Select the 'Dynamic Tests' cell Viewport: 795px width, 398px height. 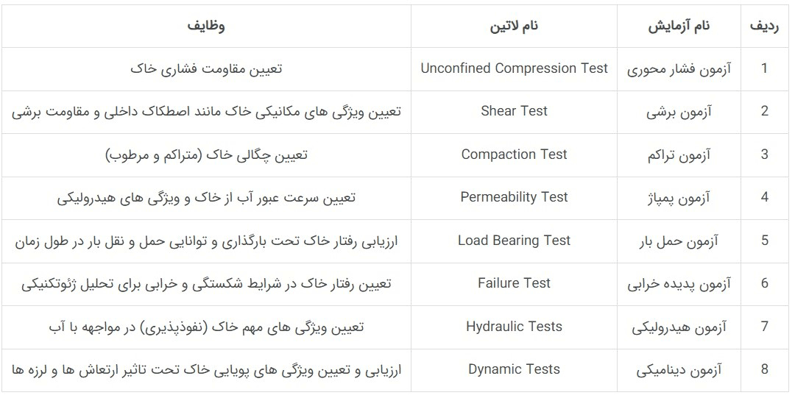coord(514,369)
